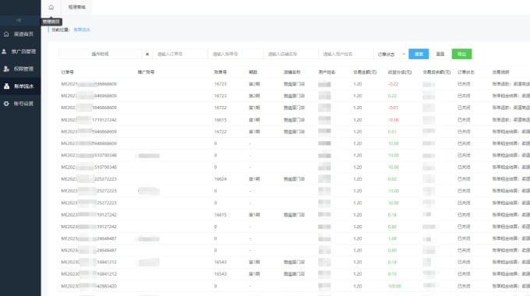Click the 用户姓名 column header
Screen dimensions: 530x296
point(327,72)
